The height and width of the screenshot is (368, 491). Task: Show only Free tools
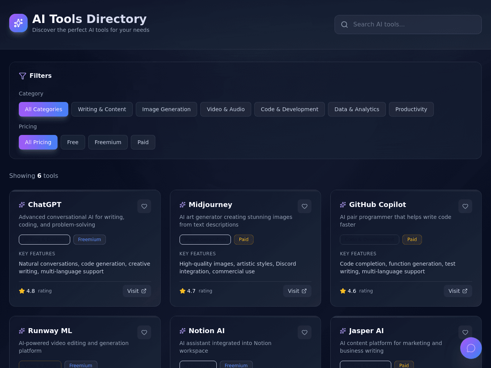pos(73,142)
